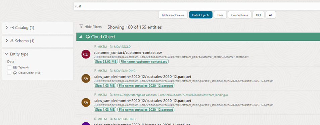Click cloud icon in Cloud Object header
Image resolution: width=320 pixels, height=125 pixels.
click(88, 37)
